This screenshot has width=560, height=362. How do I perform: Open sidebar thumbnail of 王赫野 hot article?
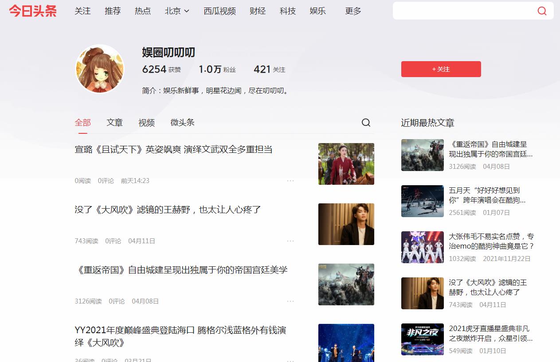423,293
